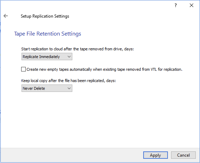The width and height of the screenshot is (200, 163).
Task: Click the blank dialog area below Never Delete
Action: 99,120
